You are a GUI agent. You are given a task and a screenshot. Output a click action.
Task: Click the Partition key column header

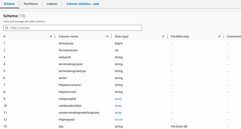[x=180, y=36]
